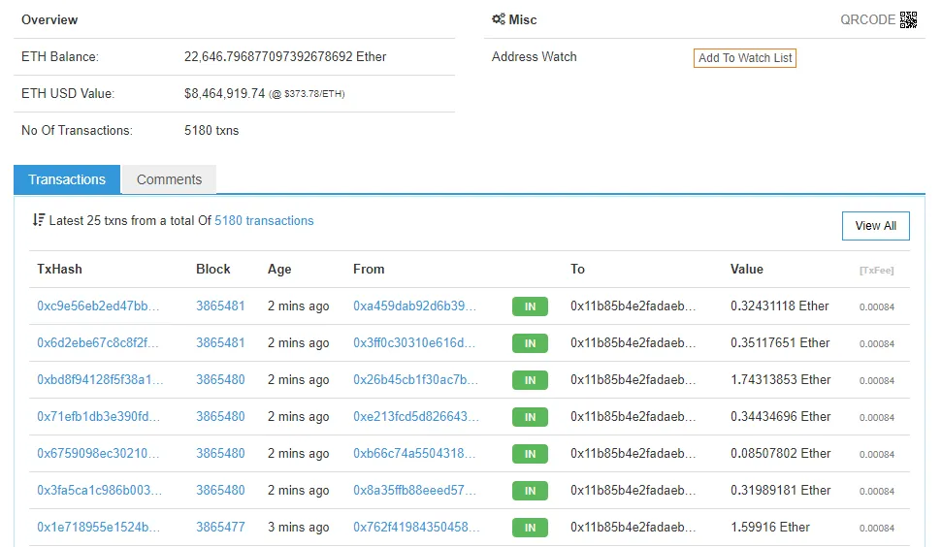Click the value 0.34434696 Ether
This screenshot has width=942, height=547.
click(x=780, y=416)
